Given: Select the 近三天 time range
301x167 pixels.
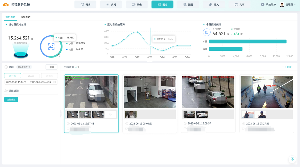Looking at the screenshot, I should pos(31,76).
